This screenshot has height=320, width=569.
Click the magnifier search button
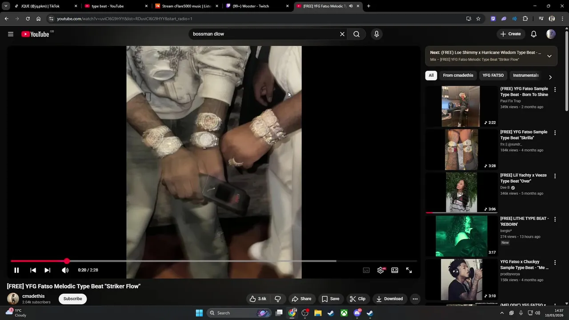click(357, 34)
